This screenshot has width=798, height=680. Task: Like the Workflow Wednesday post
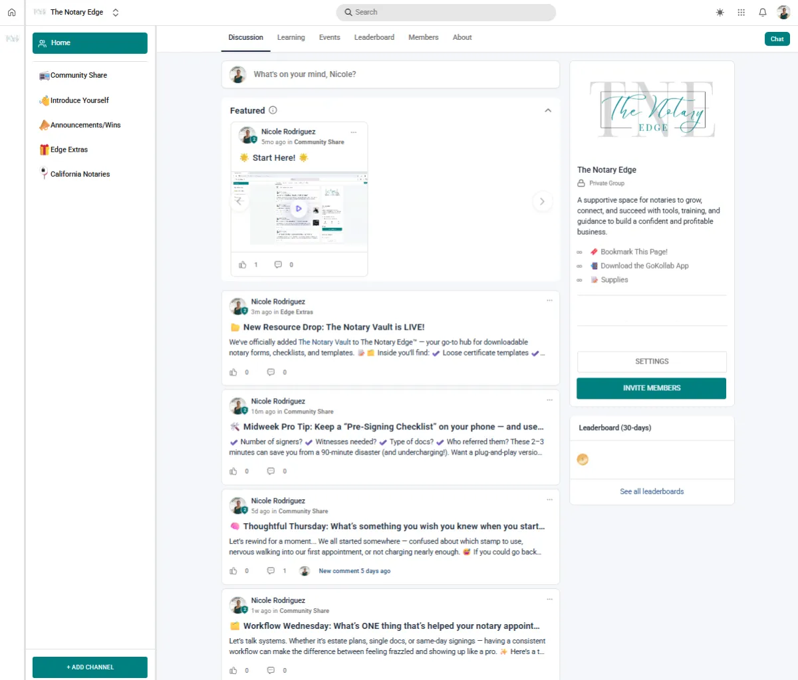[x=233, y=671]
